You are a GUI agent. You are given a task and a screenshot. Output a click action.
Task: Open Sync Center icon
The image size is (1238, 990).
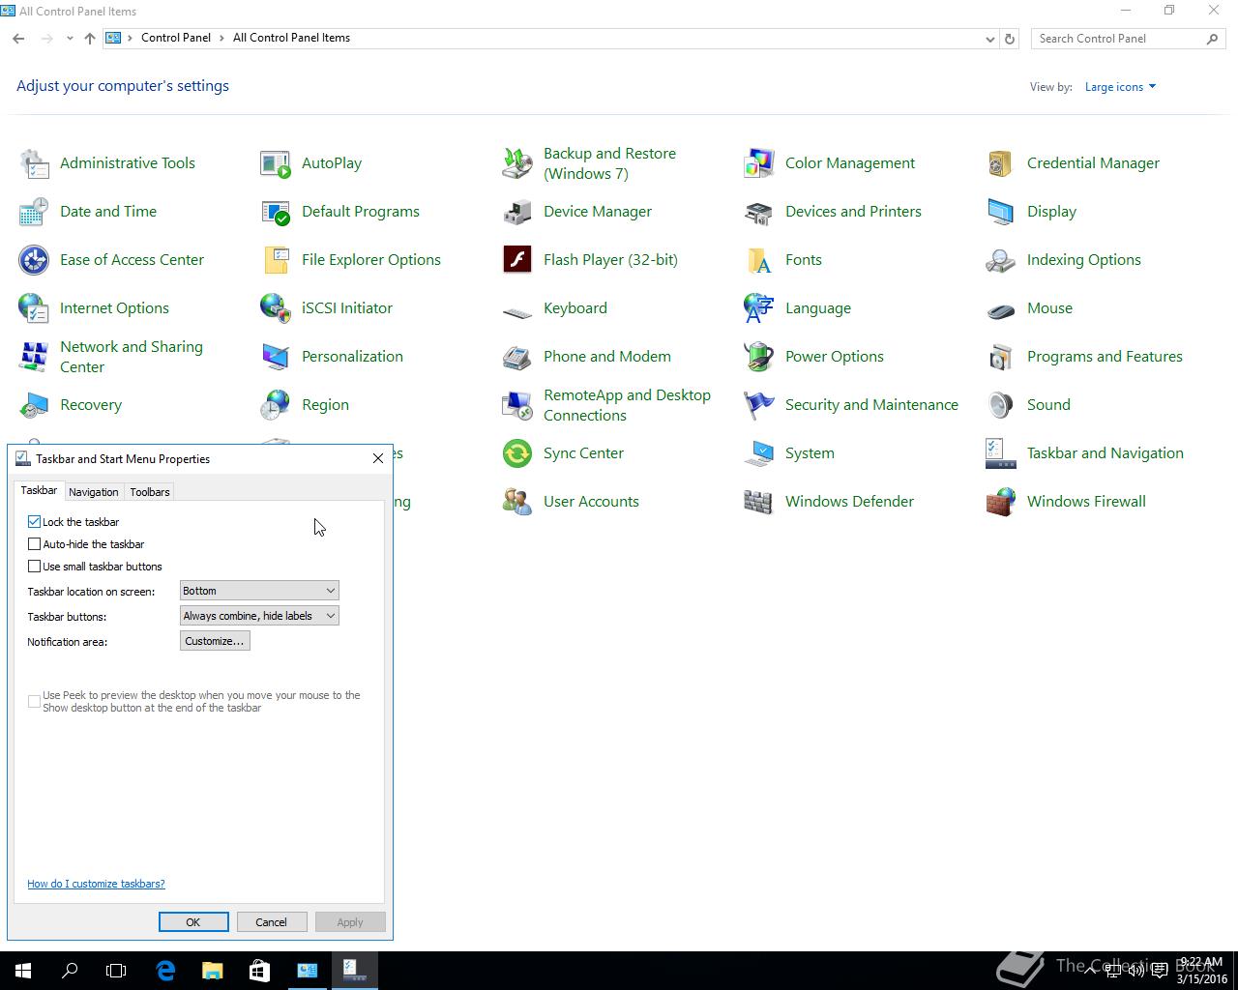pos(517,453)
